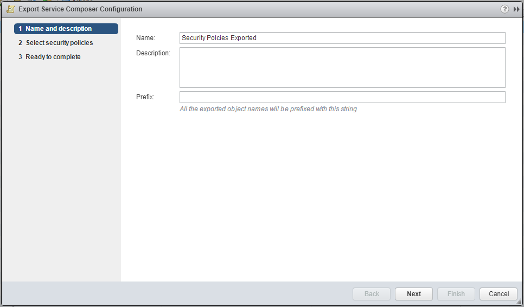Cancel the export wizard
The width and height of the screenshot is (524, 307).
(x=499, y=294)
